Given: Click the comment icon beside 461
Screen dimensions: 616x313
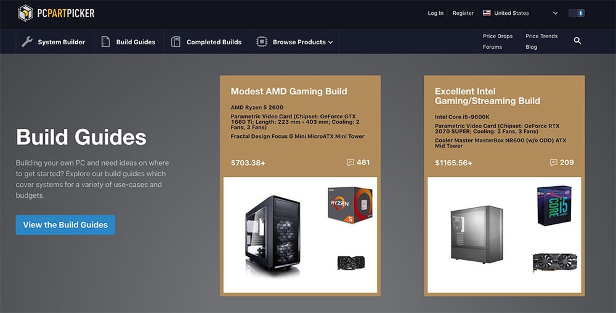Looking at the screenshot, I should [351, 163].
